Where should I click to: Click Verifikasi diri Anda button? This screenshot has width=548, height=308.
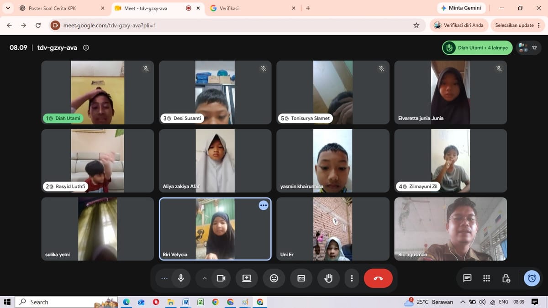(459, 26)
